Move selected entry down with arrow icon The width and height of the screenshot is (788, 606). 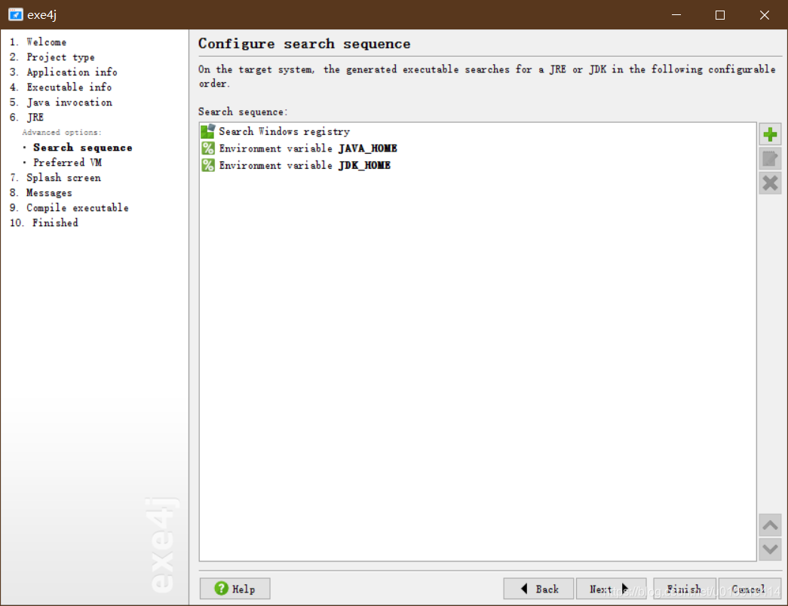[770, 549]
